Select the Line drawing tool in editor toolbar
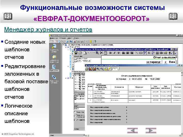The width and height of the screenshot is (183, 137). point(137,53)
